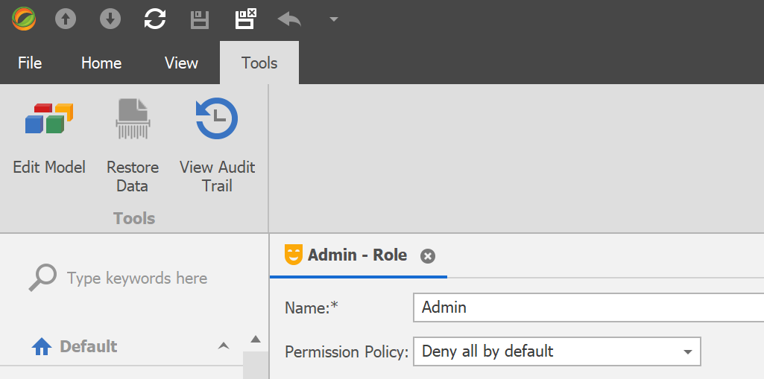
Task: Click the Restore Data shredder icon
Action: (x=133, y=145)
